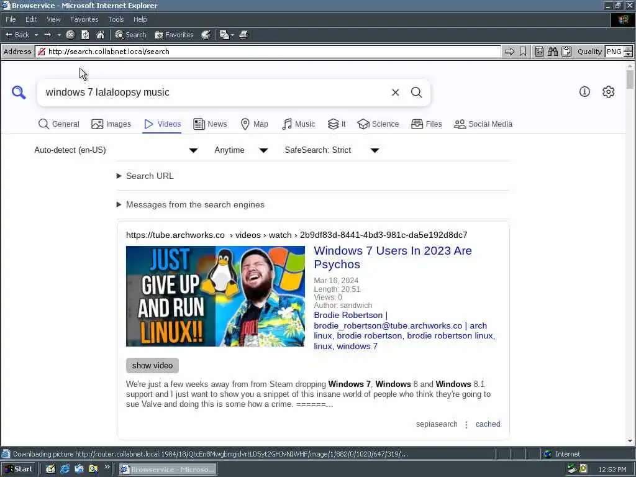Image resolution: width=636 pixels, height=477 pixels.
Task: Open the Edit menu
Action: pyautogui.click(x=31, y=19)
